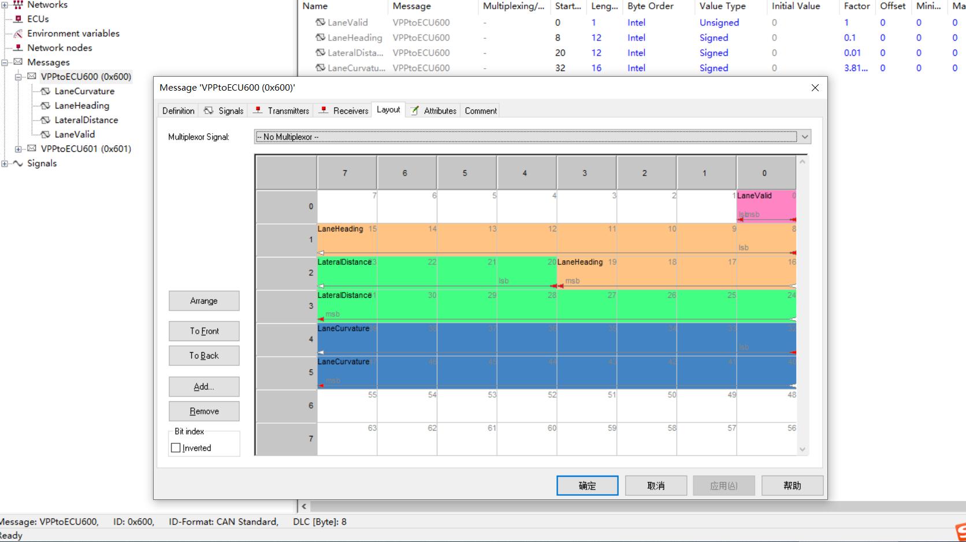Open the Comment tab
966x542 pixels.
[480, 110]
